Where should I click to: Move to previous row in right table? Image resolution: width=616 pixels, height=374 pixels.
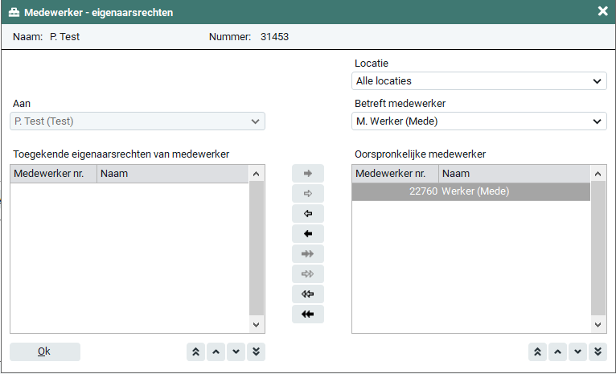(558, 352)
